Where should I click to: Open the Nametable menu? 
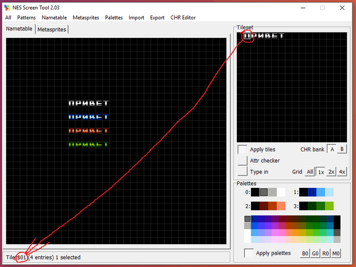pyautogui.click(x=54, y=18)
